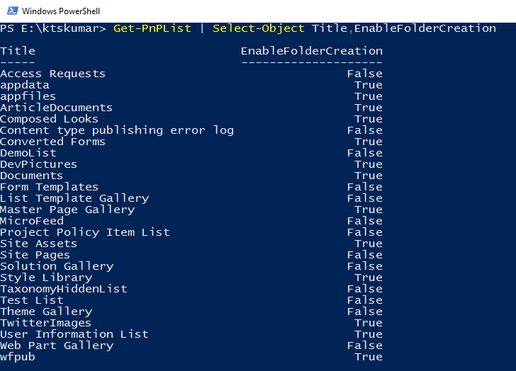Click the Style Library entry

click(46, 278)
